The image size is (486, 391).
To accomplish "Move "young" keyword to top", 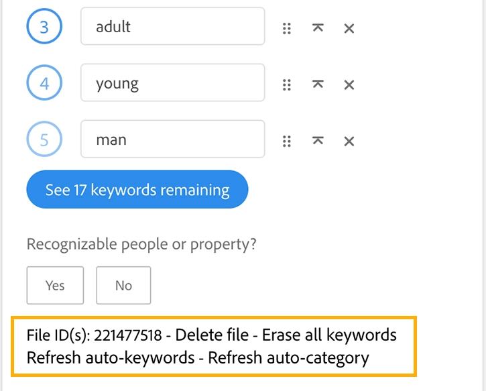I will click(318, 85).
